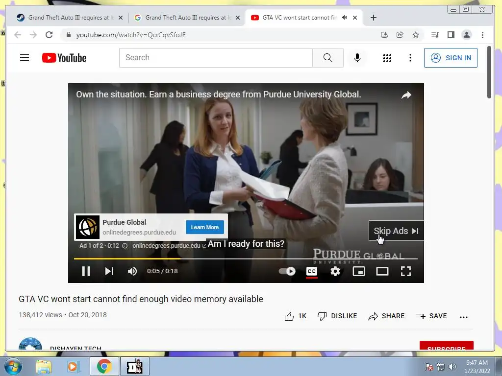Click Chrome taskbar icon
The height and width of the screenshot is (376, 502).
coord(104,366)
